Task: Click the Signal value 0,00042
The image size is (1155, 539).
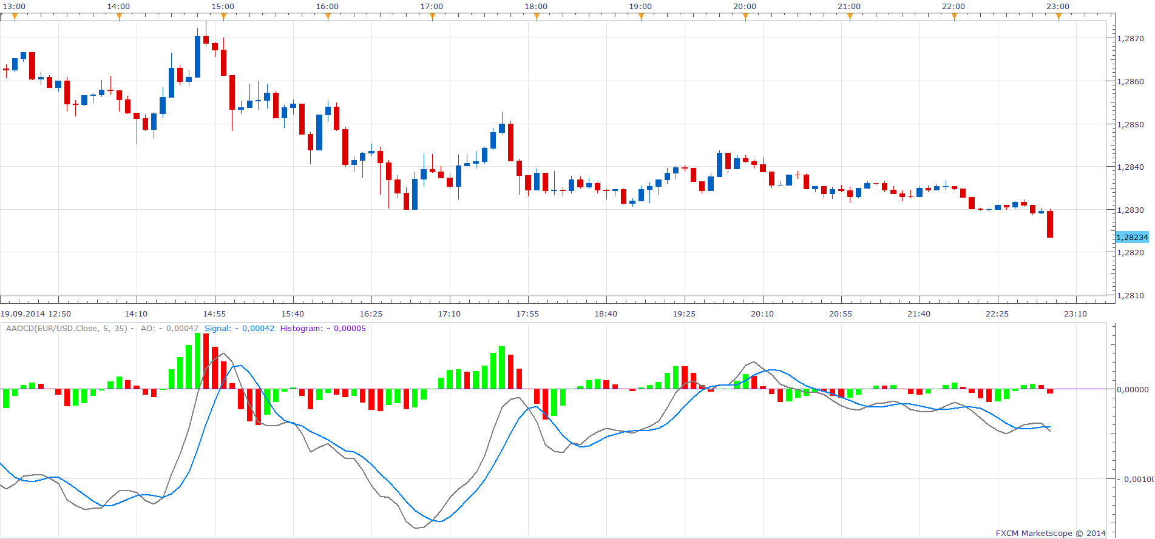Action: [258, 329]
